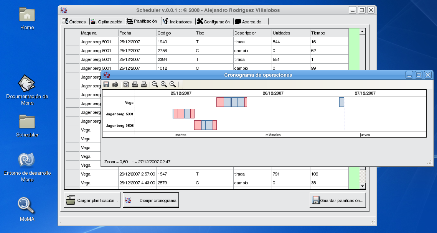Viewport: 437px width, 233px height.
Task: Click the camera snapshot icon
Action: point(115,85)
